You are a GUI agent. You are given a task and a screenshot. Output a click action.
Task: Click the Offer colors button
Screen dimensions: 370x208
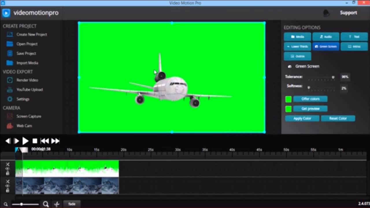310,99
